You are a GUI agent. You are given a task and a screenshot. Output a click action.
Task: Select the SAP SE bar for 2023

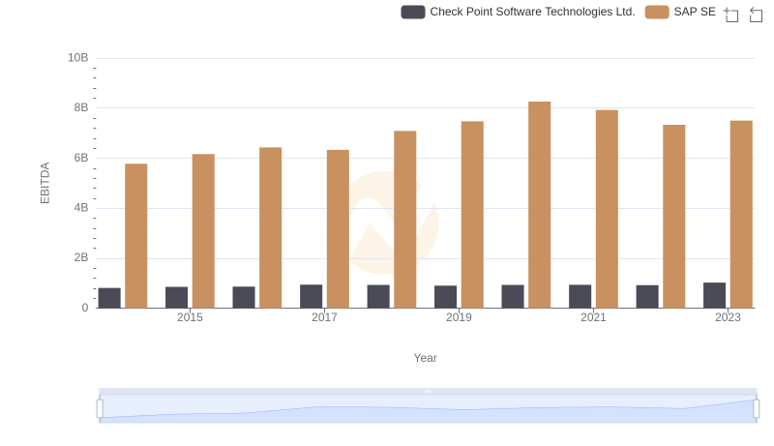741,214
